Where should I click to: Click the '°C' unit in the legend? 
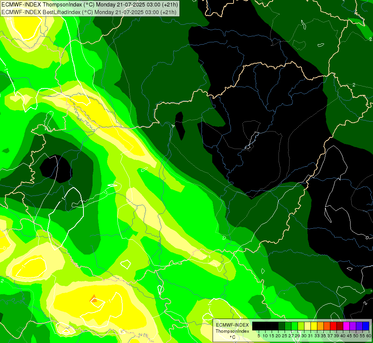[232, 337]
